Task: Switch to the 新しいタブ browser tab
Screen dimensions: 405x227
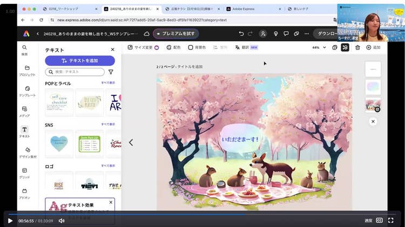Action: (x=311, y=9)
